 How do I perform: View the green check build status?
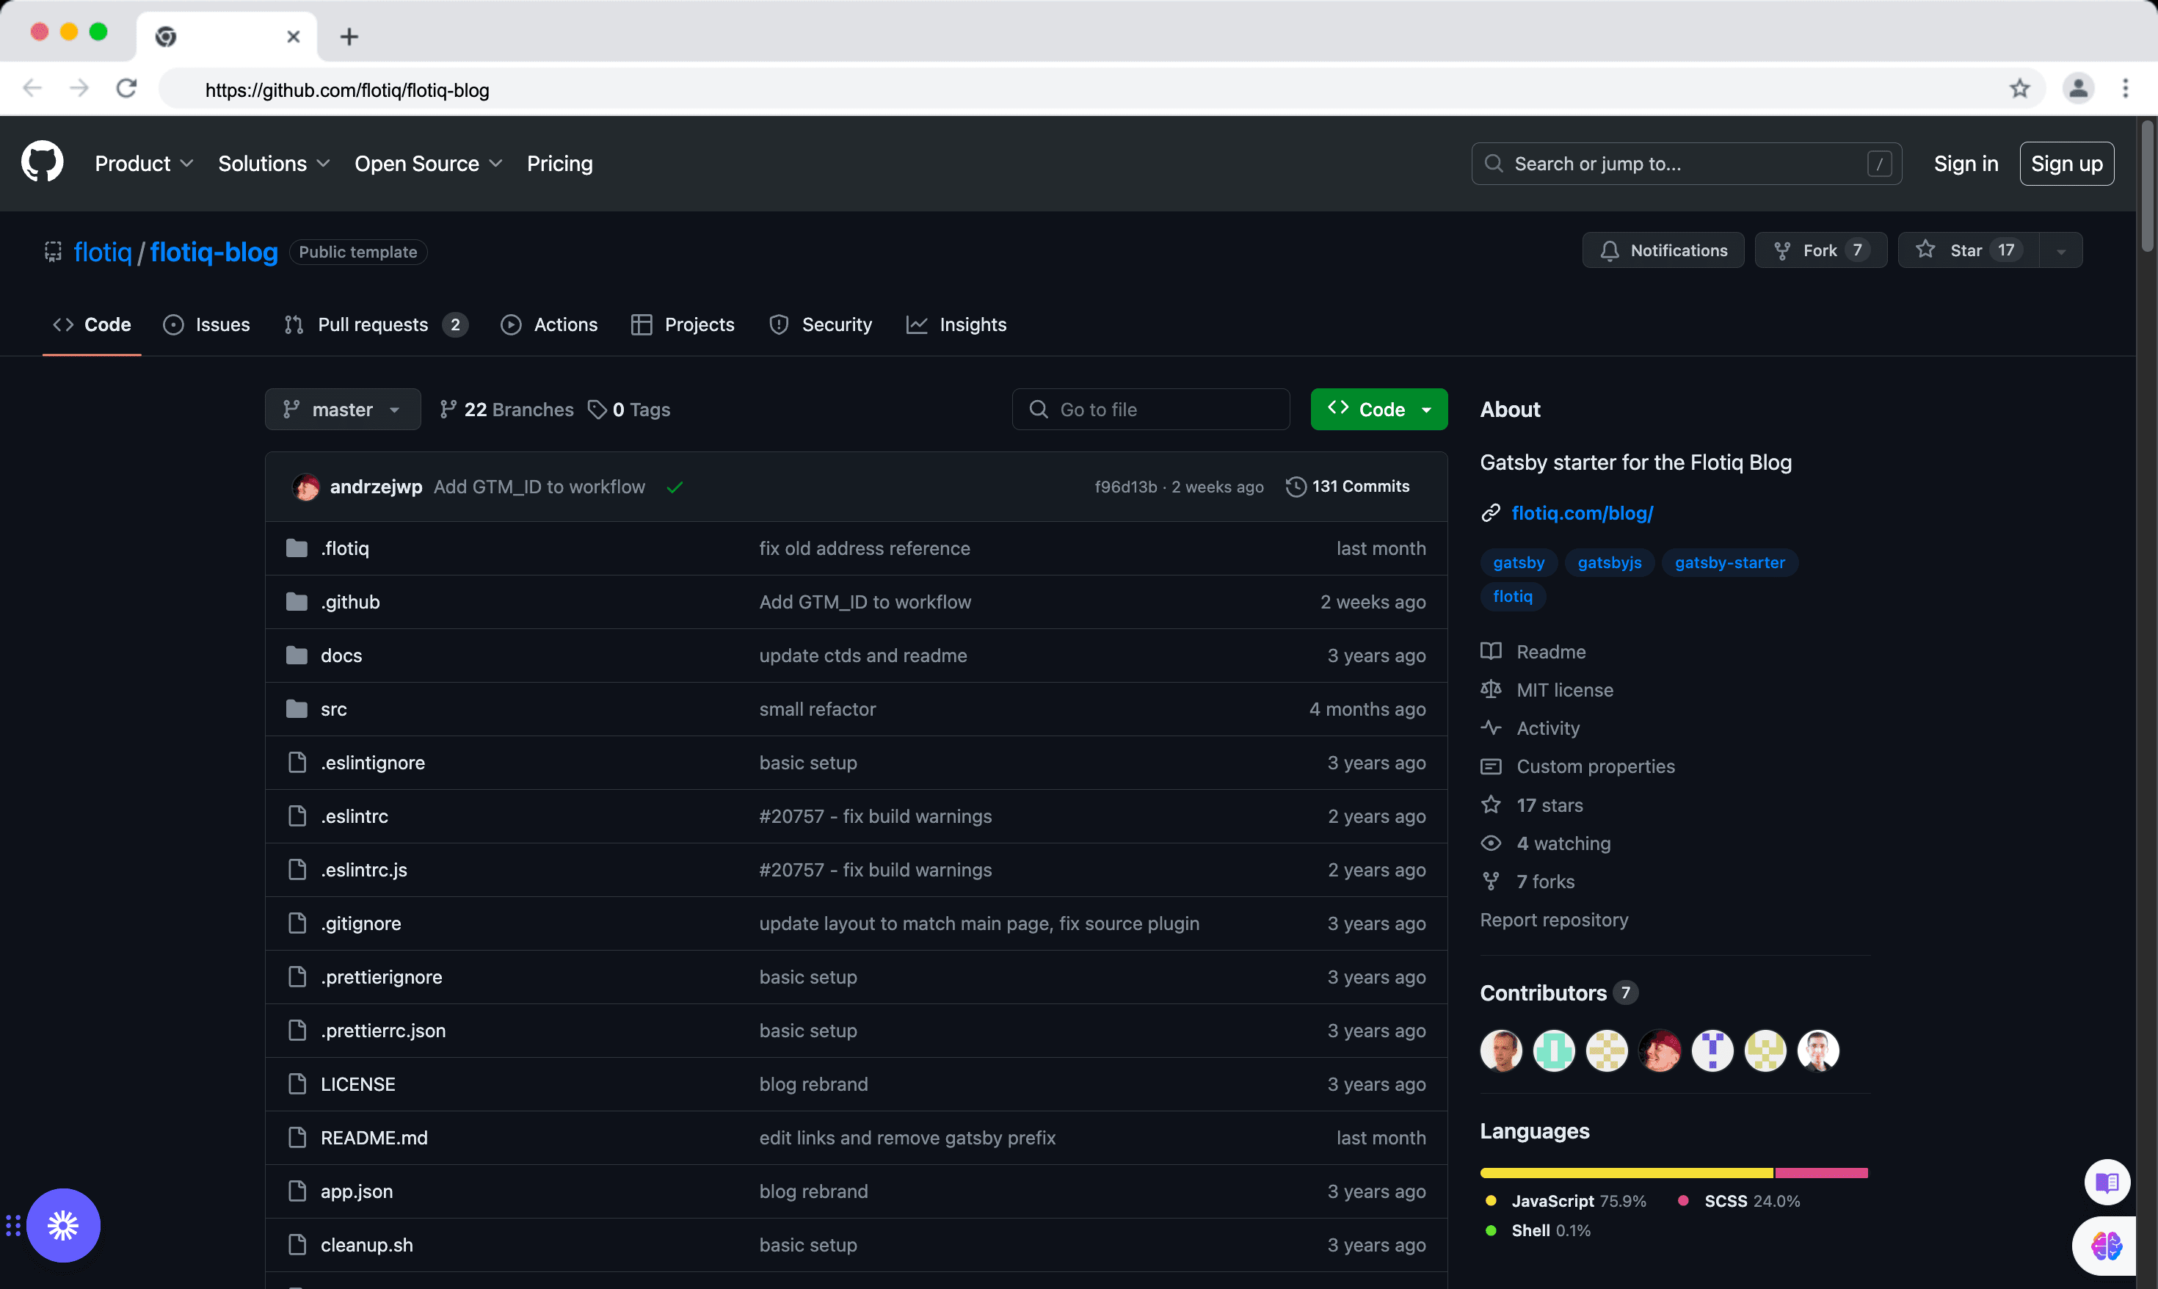(x=675, y=487)
